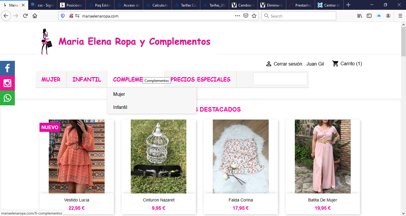Image resolution: width=406 pixels, height=216 pixels.
Task: Open the Juan Gil account link
Action: pyautogui.click(x=315, y=64)
